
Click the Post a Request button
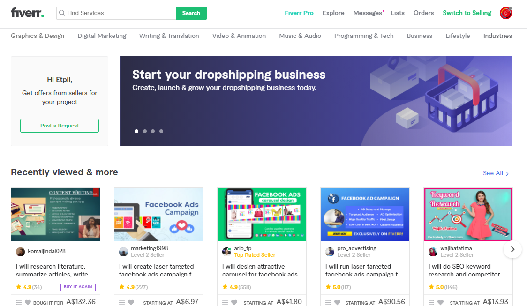(60, 126)
